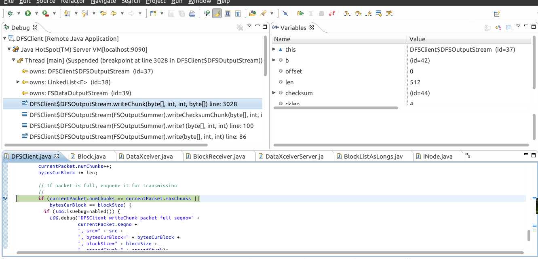This screenshot has width=538, height=259.
Task: Click Use Step Filters icon
Action: [x=389, y=13]
